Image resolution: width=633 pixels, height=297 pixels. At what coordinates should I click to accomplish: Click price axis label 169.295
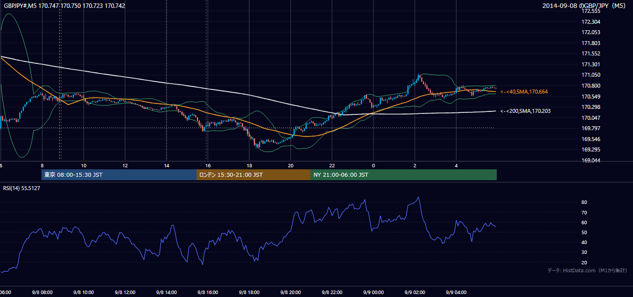click(591, 149)
